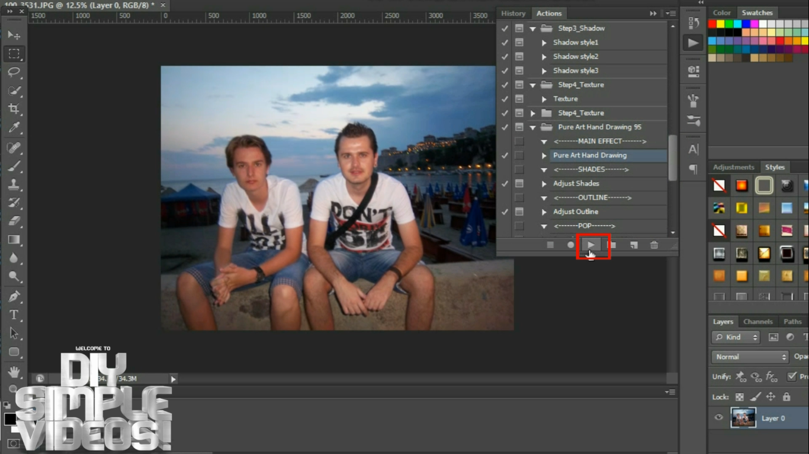Select the Quick Selection tool
The height and width of the screenshot is (454, 809).
click(14, 90)
